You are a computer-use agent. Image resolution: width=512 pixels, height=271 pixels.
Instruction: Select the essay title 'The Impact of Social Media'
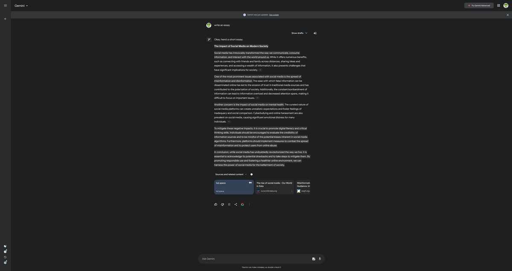[x=241, y=46]
